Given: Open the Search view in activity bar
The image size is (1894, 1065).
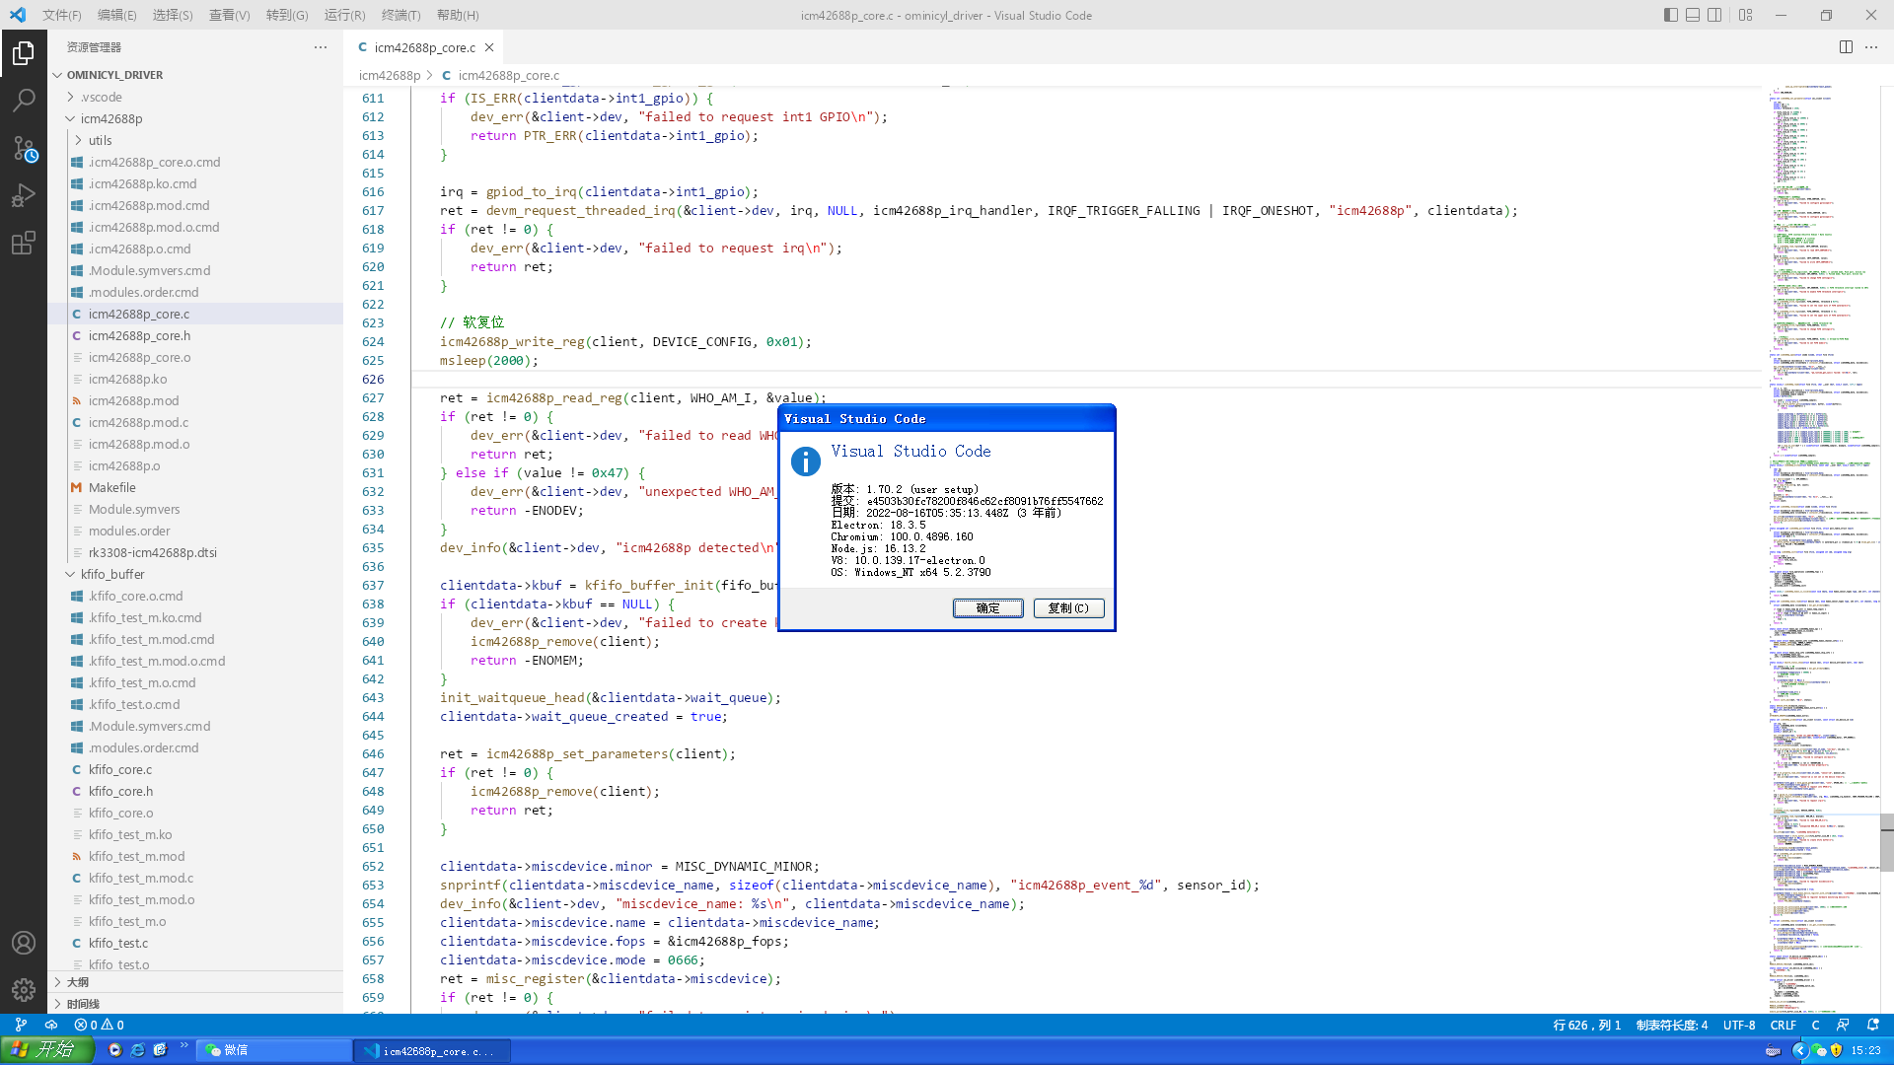Looking at the screenshot, I should coord(24,100).
